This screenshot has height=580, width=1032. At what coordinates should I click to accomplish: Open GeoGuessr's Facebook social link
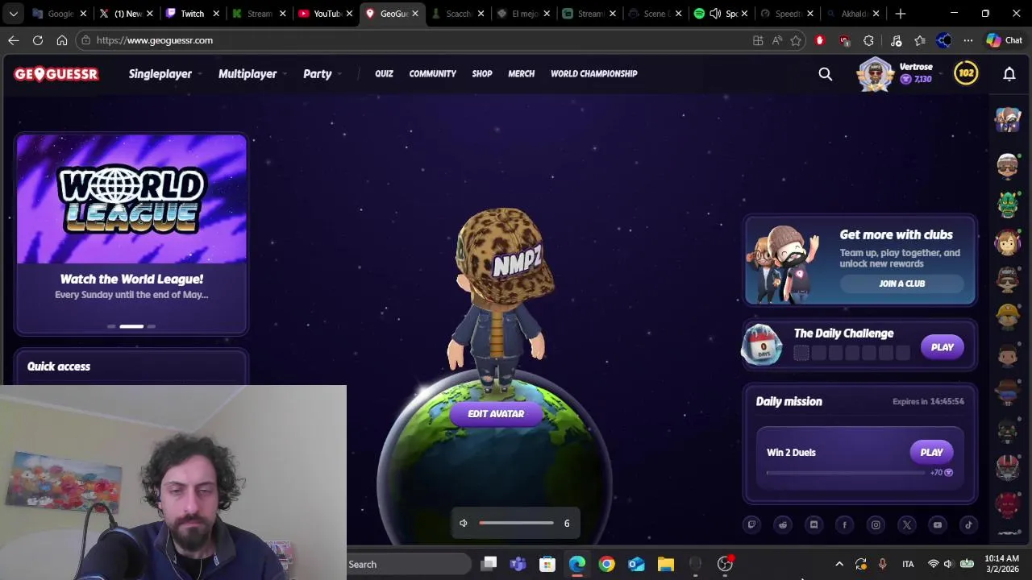(844, 524)
